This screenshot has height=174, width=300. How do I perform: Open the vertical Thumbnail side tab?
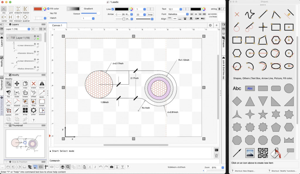[x=2, y=83]
